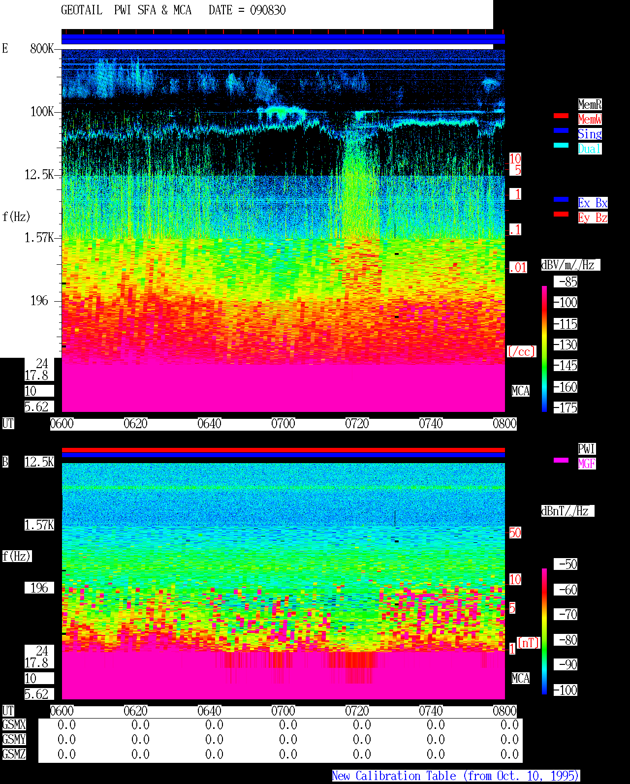Click the 196 label on B panel axis
The width and height of the screenshot is (630, 784).
[x=39, y=588]
